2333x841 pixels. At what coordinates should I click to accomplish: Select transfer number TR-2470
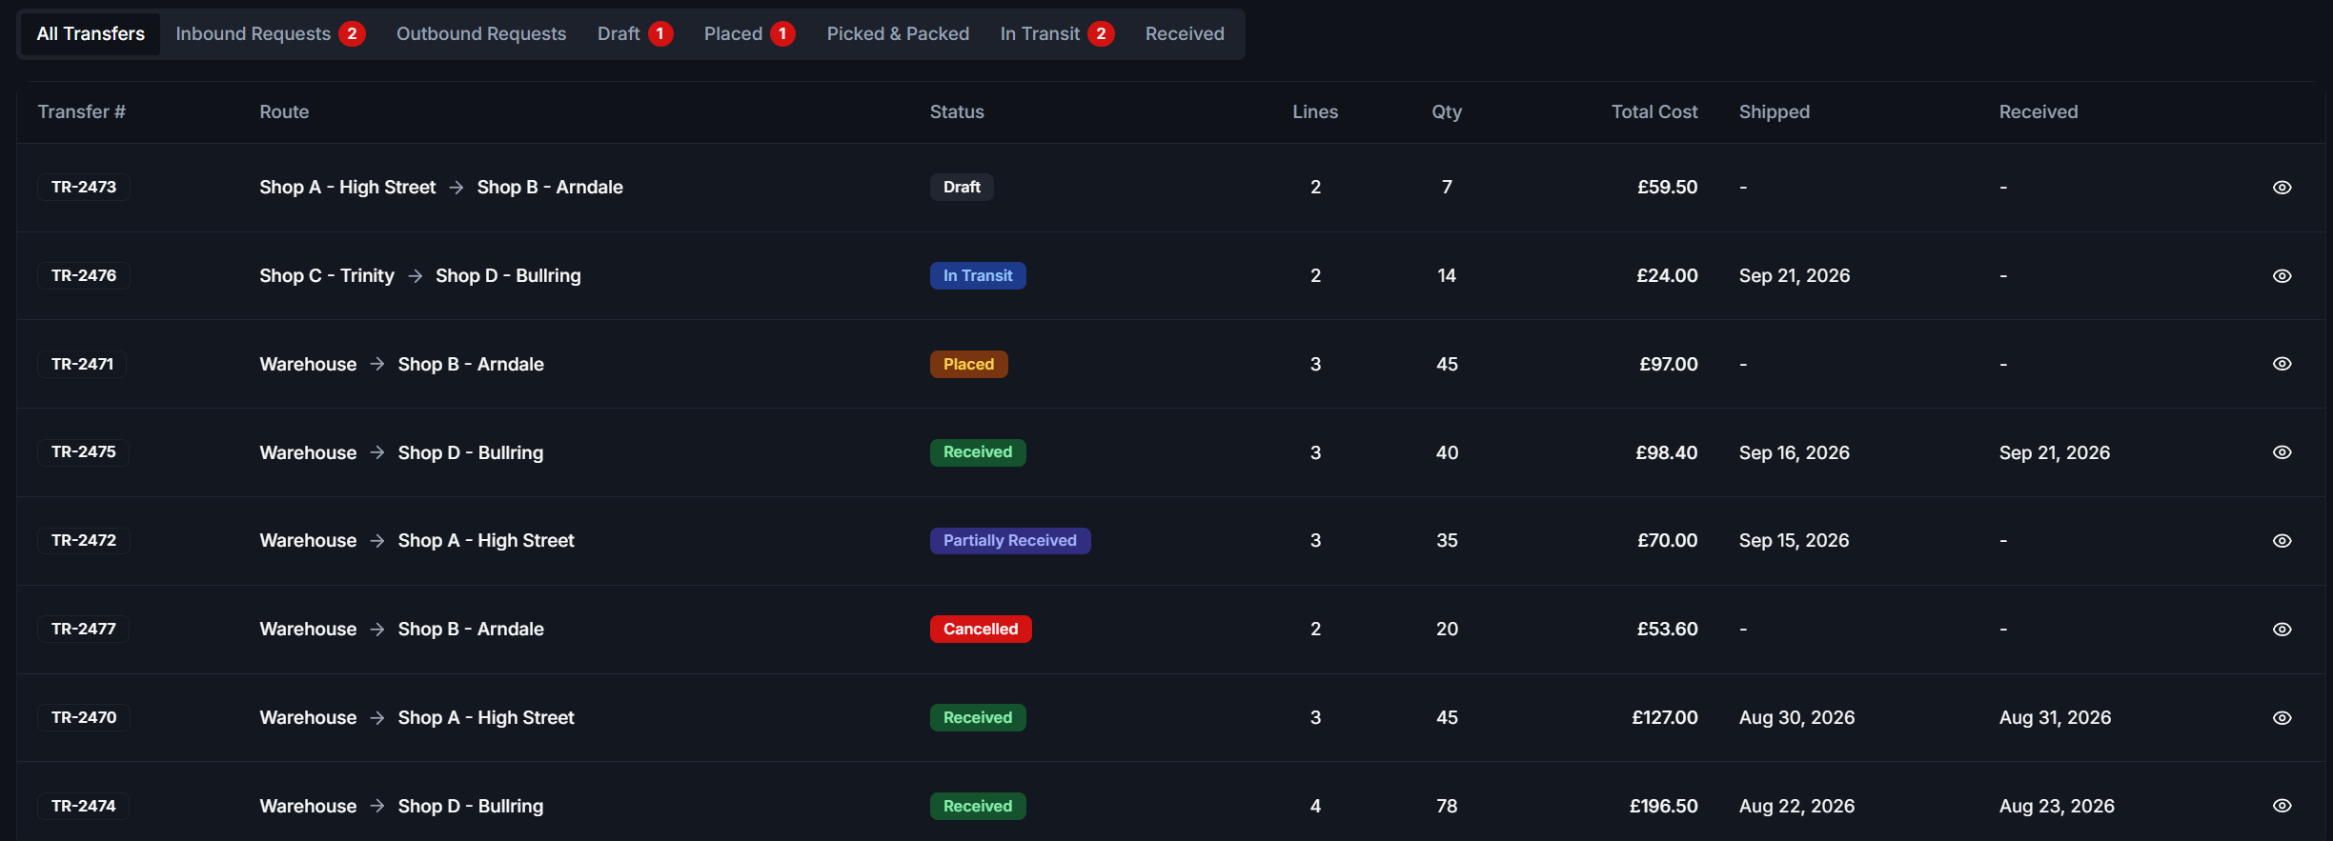84,718
